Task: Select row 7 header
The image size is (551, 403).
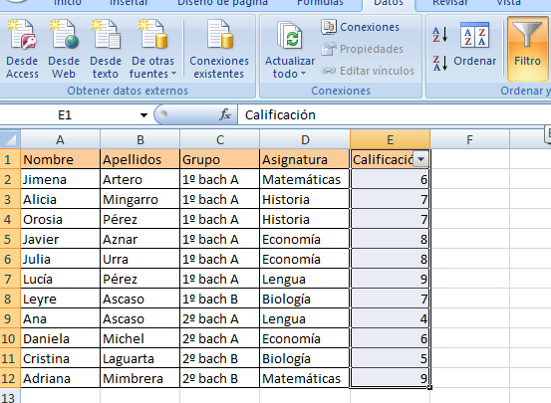Action: pyautogui.click(x=10, y=279)
